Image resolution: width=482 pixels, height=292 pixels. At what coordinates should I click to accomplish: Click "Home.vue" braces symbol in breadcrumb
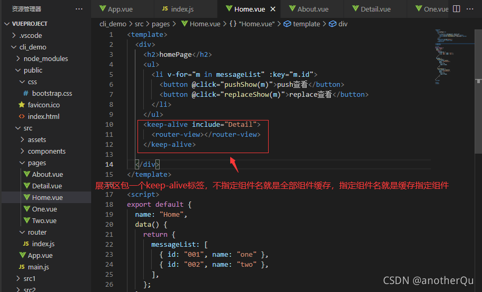click(x=252, y=24)
